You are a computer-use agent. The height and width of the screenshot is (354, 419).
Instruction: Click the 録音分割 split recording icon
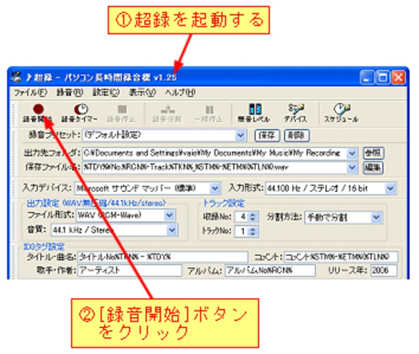(167, 113)
